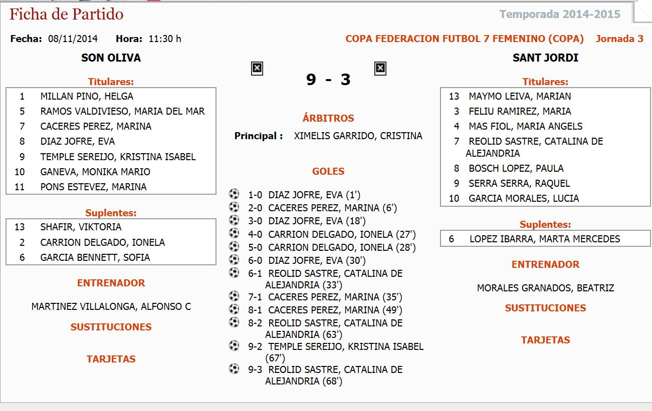Click the ball icon beside the 4-0 goal

point(234,233)
